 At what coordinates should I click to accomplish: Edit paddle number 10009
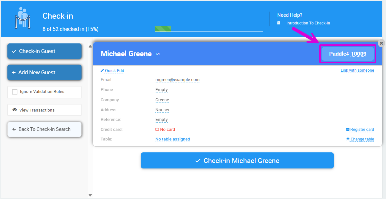click(358, 54)
